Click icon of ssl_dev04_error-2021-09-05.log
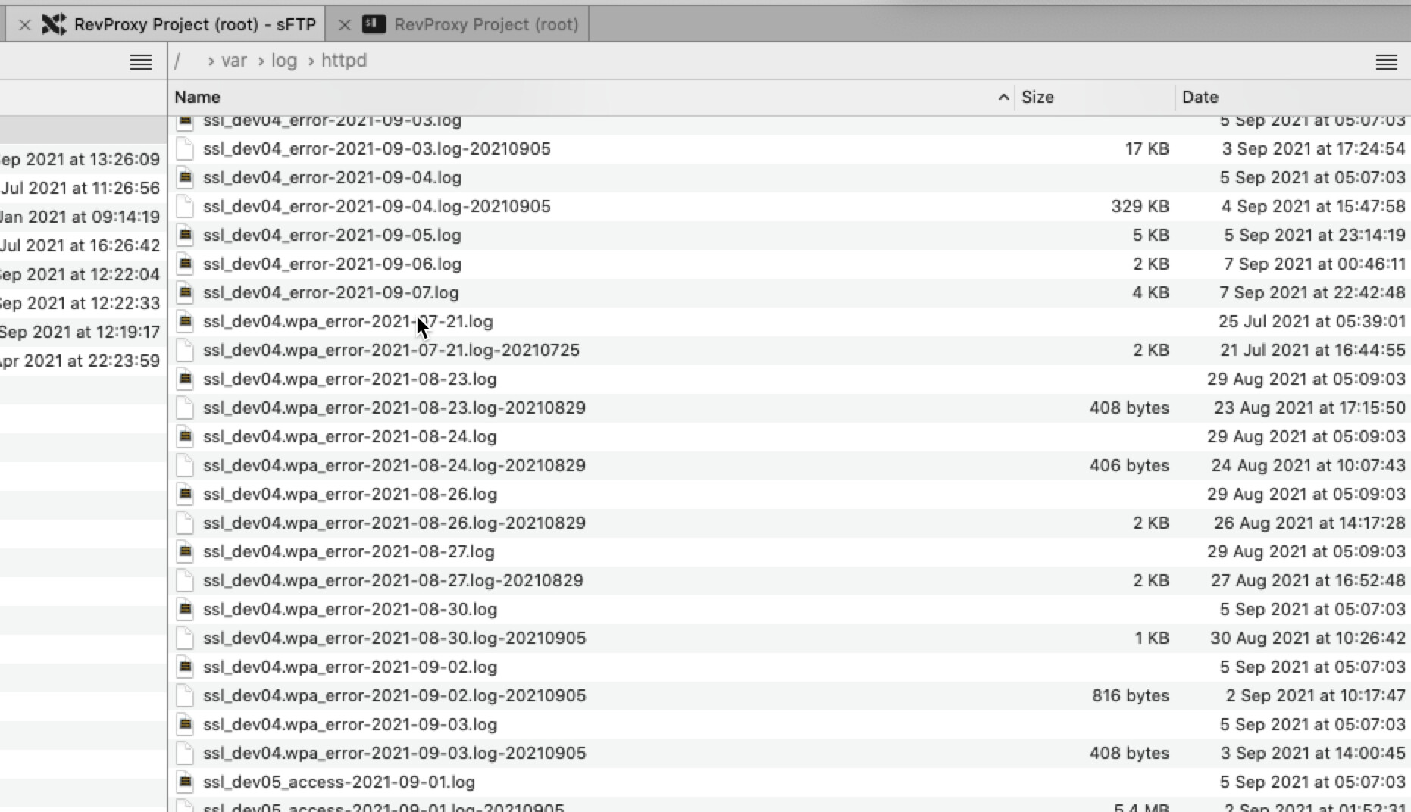Viewport: 1411px width, 812px height. tap(186, 235)
